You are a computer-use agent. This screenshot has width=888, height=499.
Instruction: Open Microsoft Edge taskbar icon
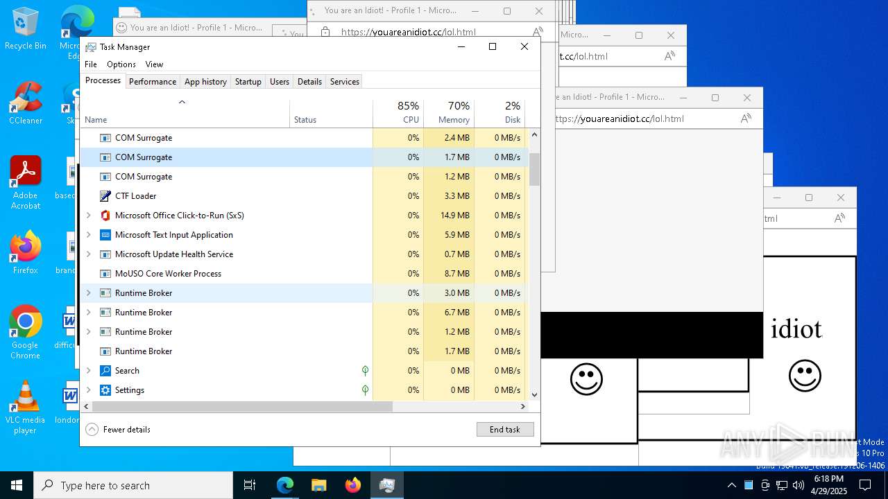point(285,485)
